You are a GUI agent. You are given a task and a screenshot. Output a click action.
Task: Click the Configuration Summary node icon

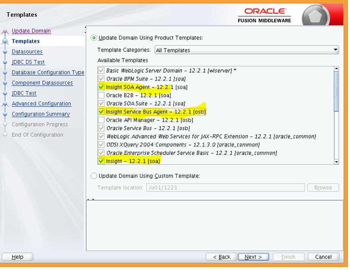click(x=5, y=114)
